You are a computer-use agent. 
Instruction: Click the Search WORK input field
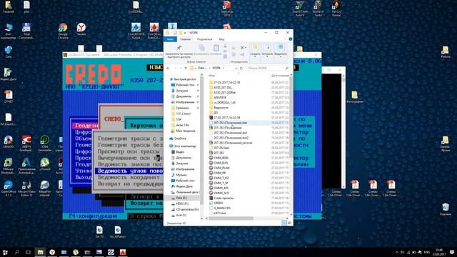(x=268, y=69)
